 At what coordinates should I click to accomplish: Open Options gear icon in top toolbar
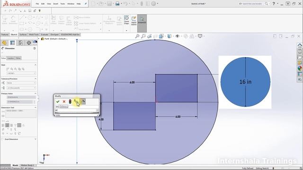[x=153, y=4]
